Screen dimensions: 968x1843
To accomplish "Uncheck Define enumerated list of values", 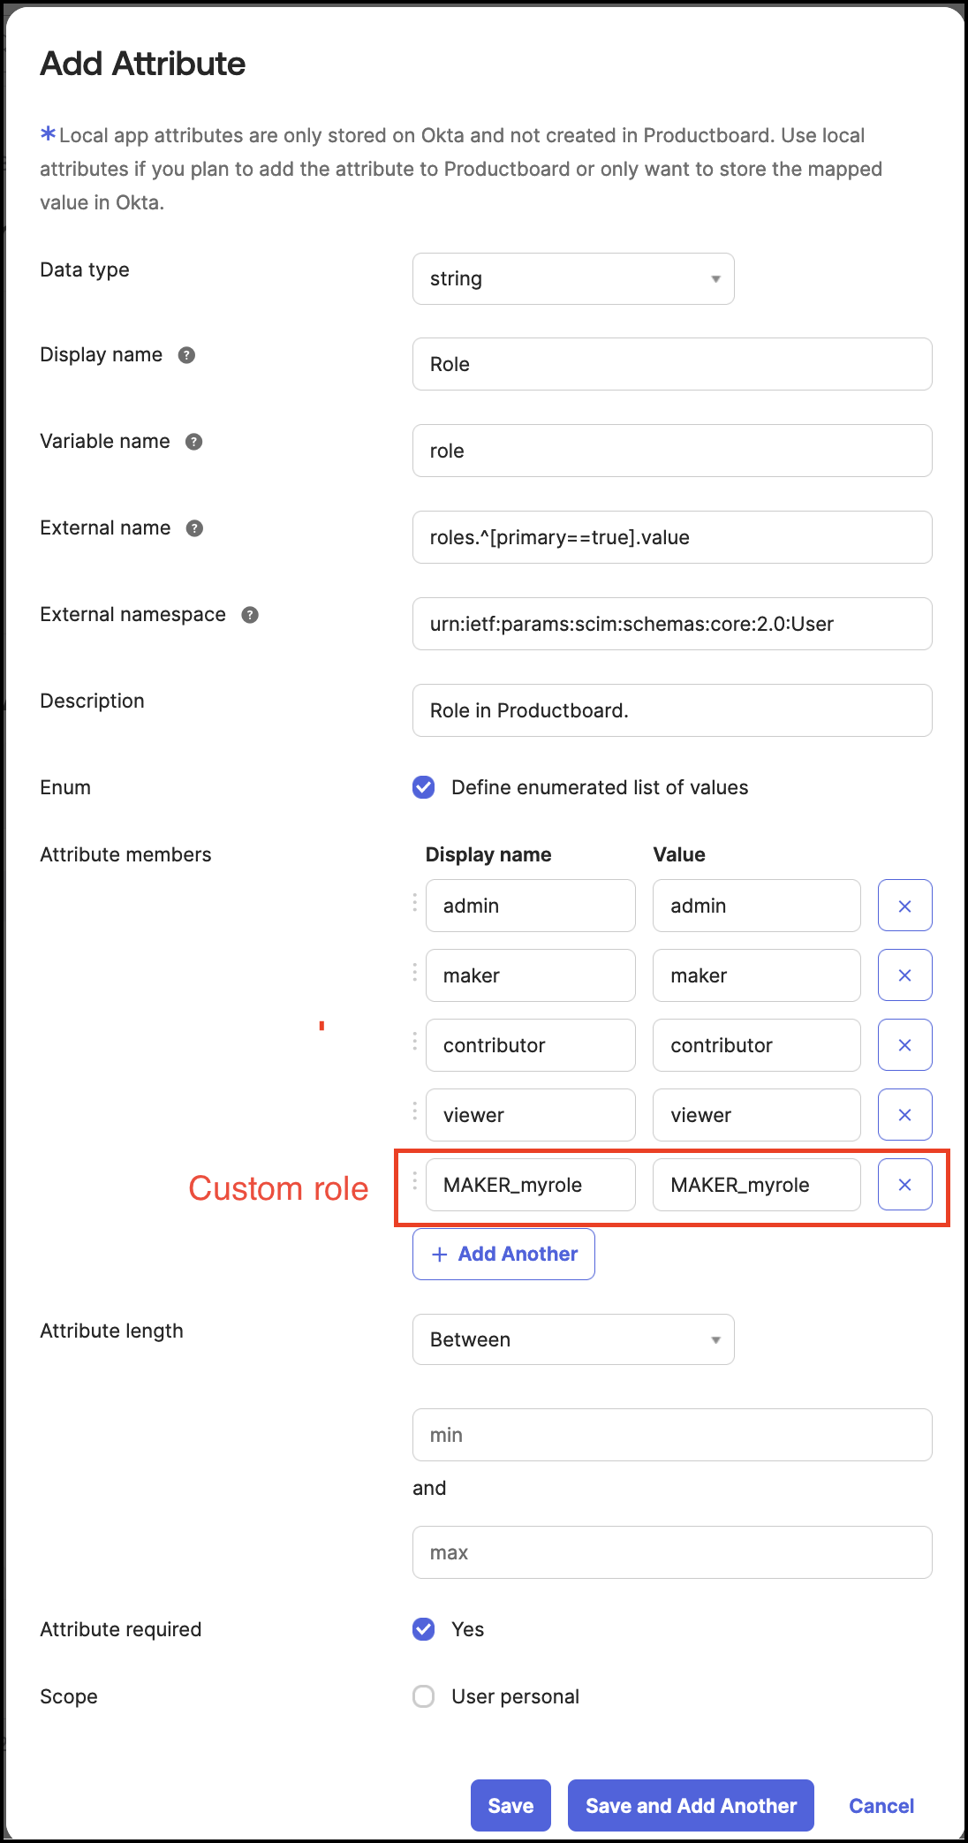I will pyautogui.click(x=424, y=787).
